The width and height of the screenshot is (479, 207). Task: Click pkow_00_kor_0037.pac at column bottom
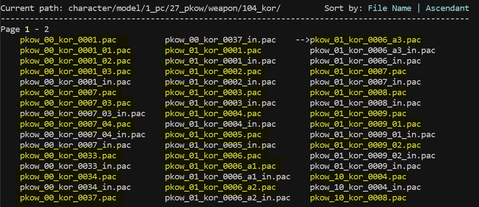[x=68, y=198]
